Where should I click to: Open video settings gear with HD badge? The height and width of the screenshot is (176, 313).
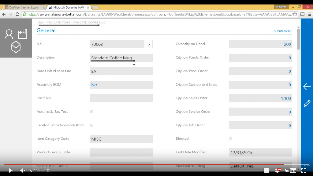(x=278, y=170)
